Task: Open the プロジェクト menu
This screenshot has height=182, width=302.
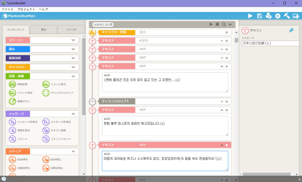Action: (x=26, y=9)
